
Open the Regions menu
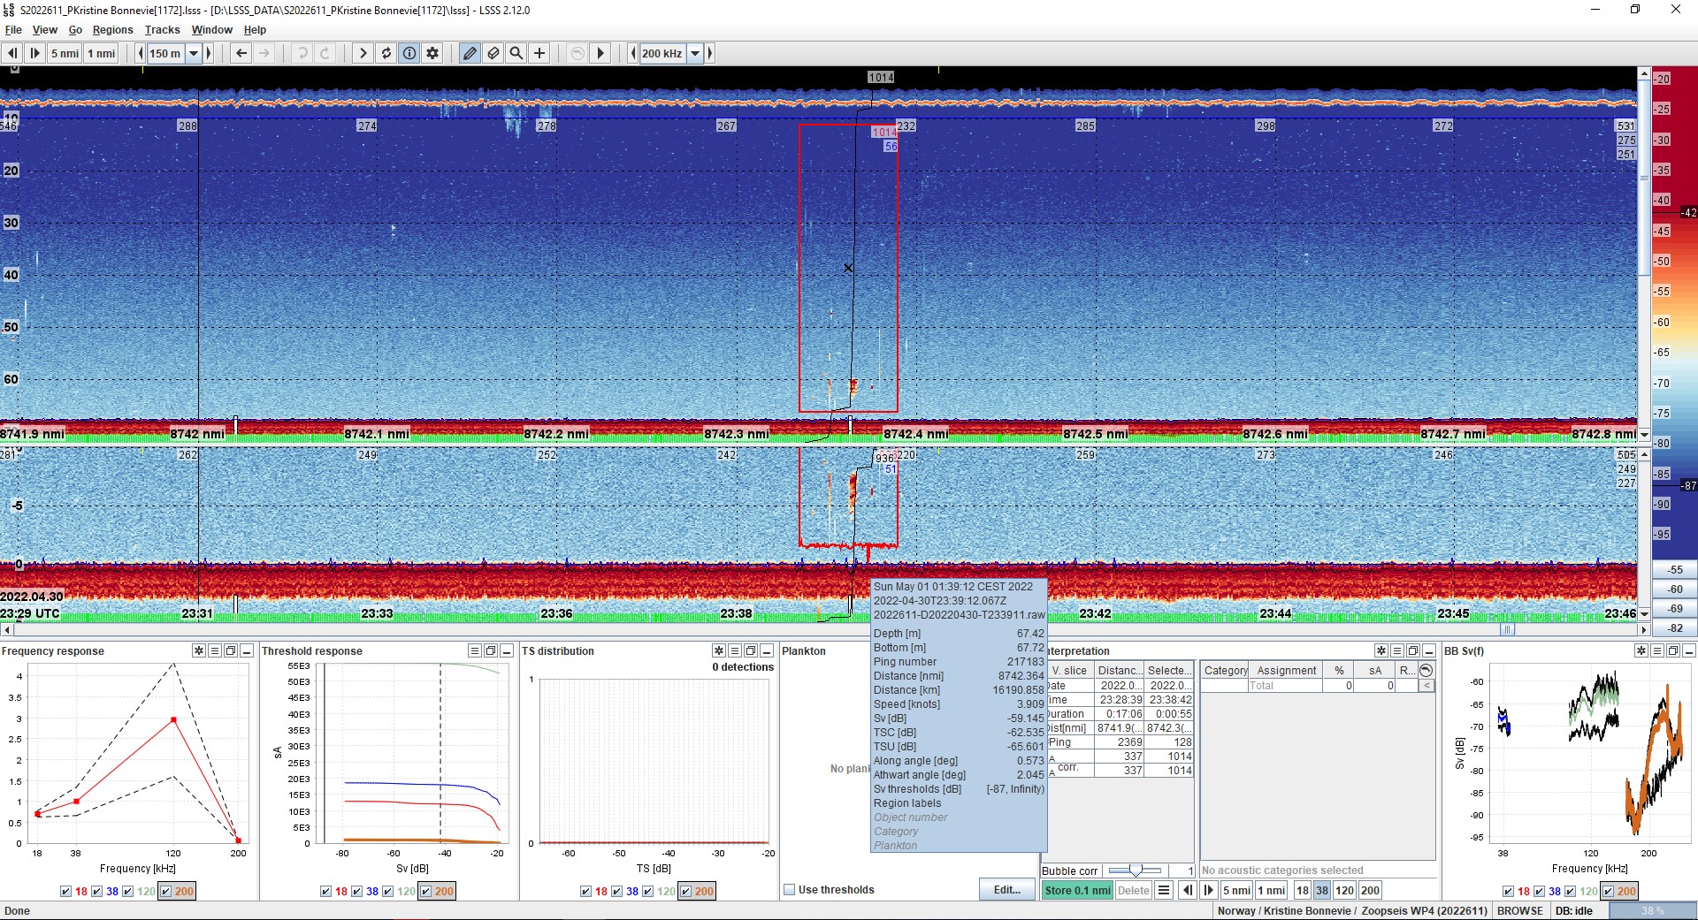pos(112,29)
